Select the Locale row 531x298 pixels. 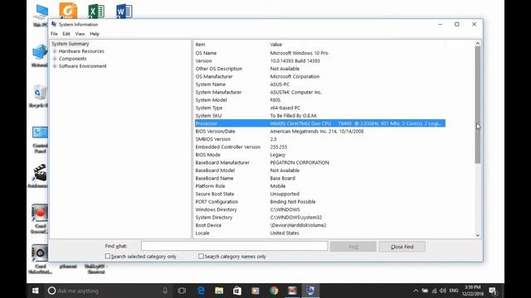320,233
